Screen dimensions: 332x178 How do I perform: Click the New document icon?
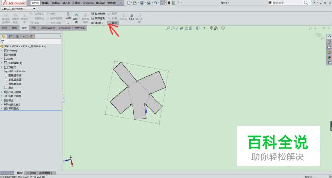(129, 3)
